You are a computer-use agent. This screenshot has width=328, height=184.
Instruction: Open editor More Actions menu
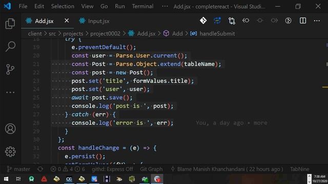317,20
